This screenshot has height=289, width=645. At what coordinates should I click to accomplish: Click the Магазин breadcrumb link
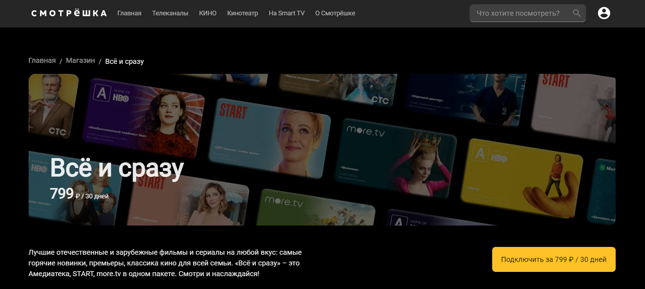(x=80, y=60)
